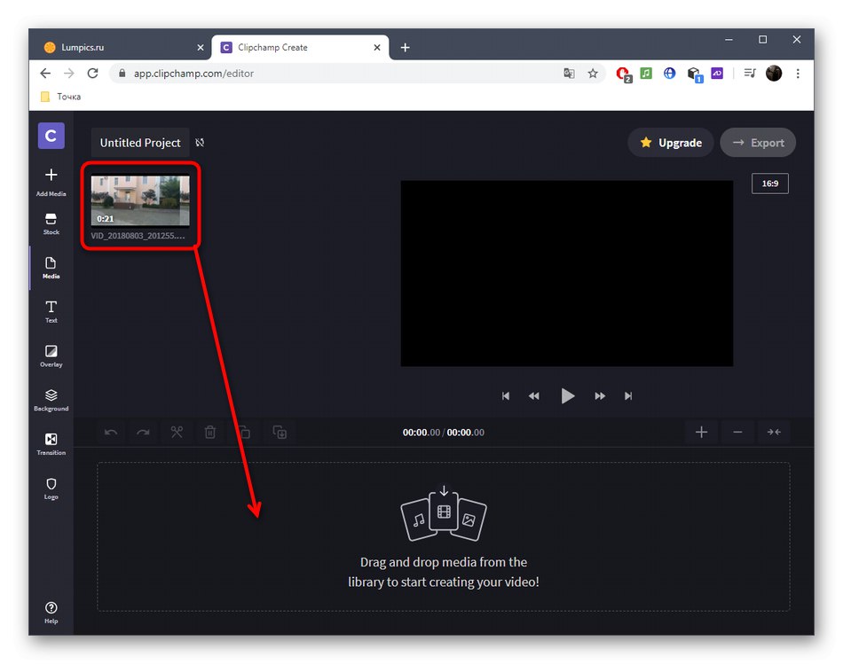Select the Split (scissors) tool on the timeline
843x664 pixels.
[x=177, y=432]
